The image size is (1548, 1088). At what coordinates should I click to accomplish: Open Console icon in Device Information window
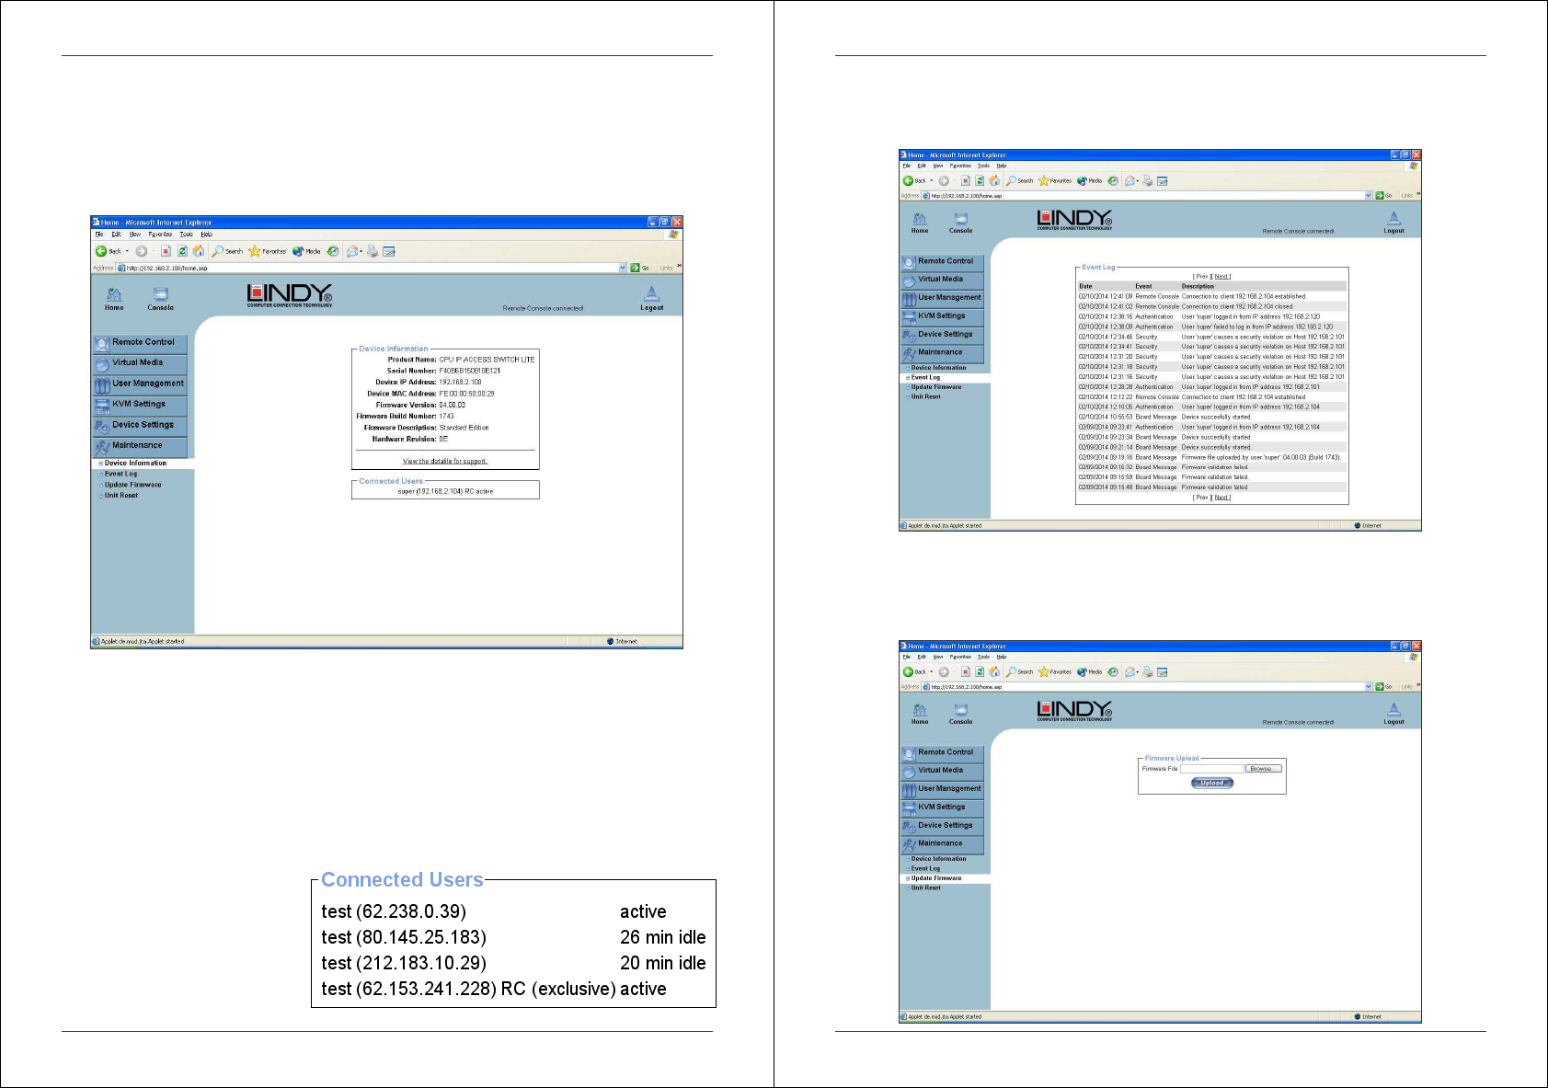pos(161,296)
